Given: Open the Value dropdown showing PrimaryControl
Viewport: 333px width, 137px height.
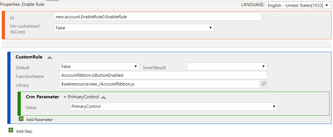Looking at the screenshot, I should coord(173,106).
